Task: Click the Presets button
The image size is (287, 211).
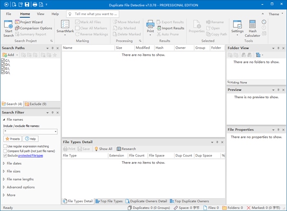Action: tap(12, 138)
